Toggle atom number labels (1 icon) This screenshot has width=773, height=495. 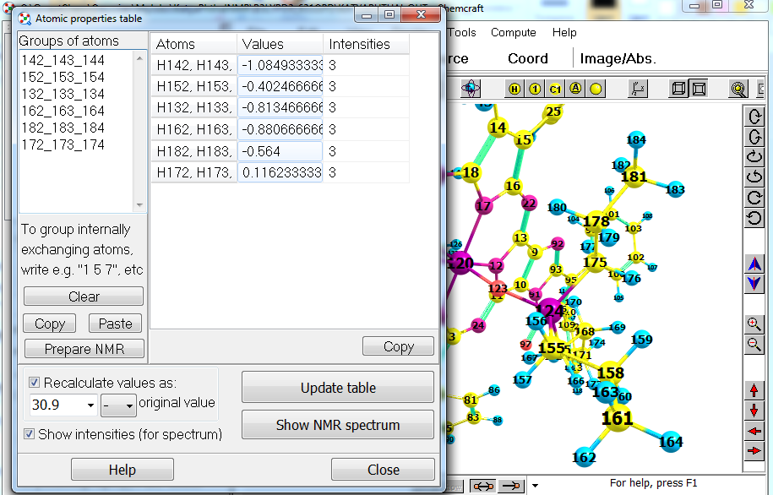(x=535, y=89)
